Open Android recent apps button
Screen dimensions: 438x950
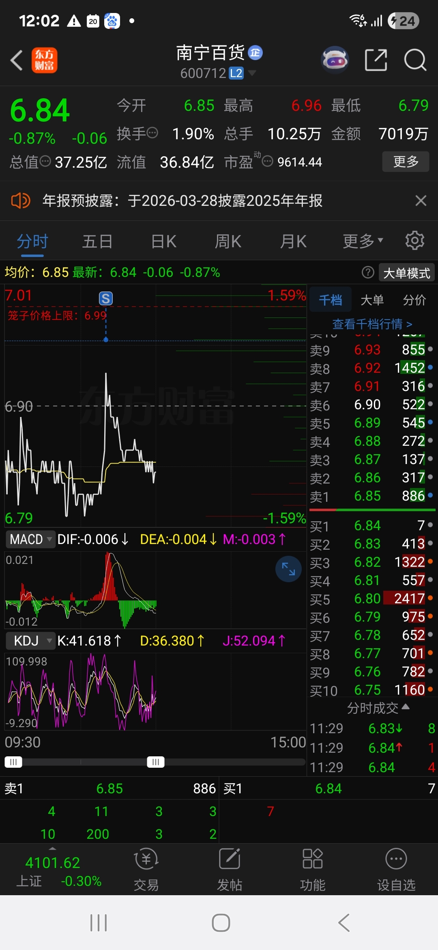coord(99,922)
